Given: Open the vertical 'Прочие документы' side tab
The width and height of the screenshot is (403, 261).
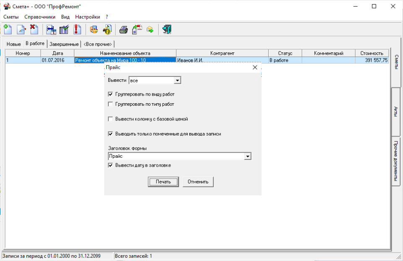Looking at the screenshot, I should [x=396, y=161].
